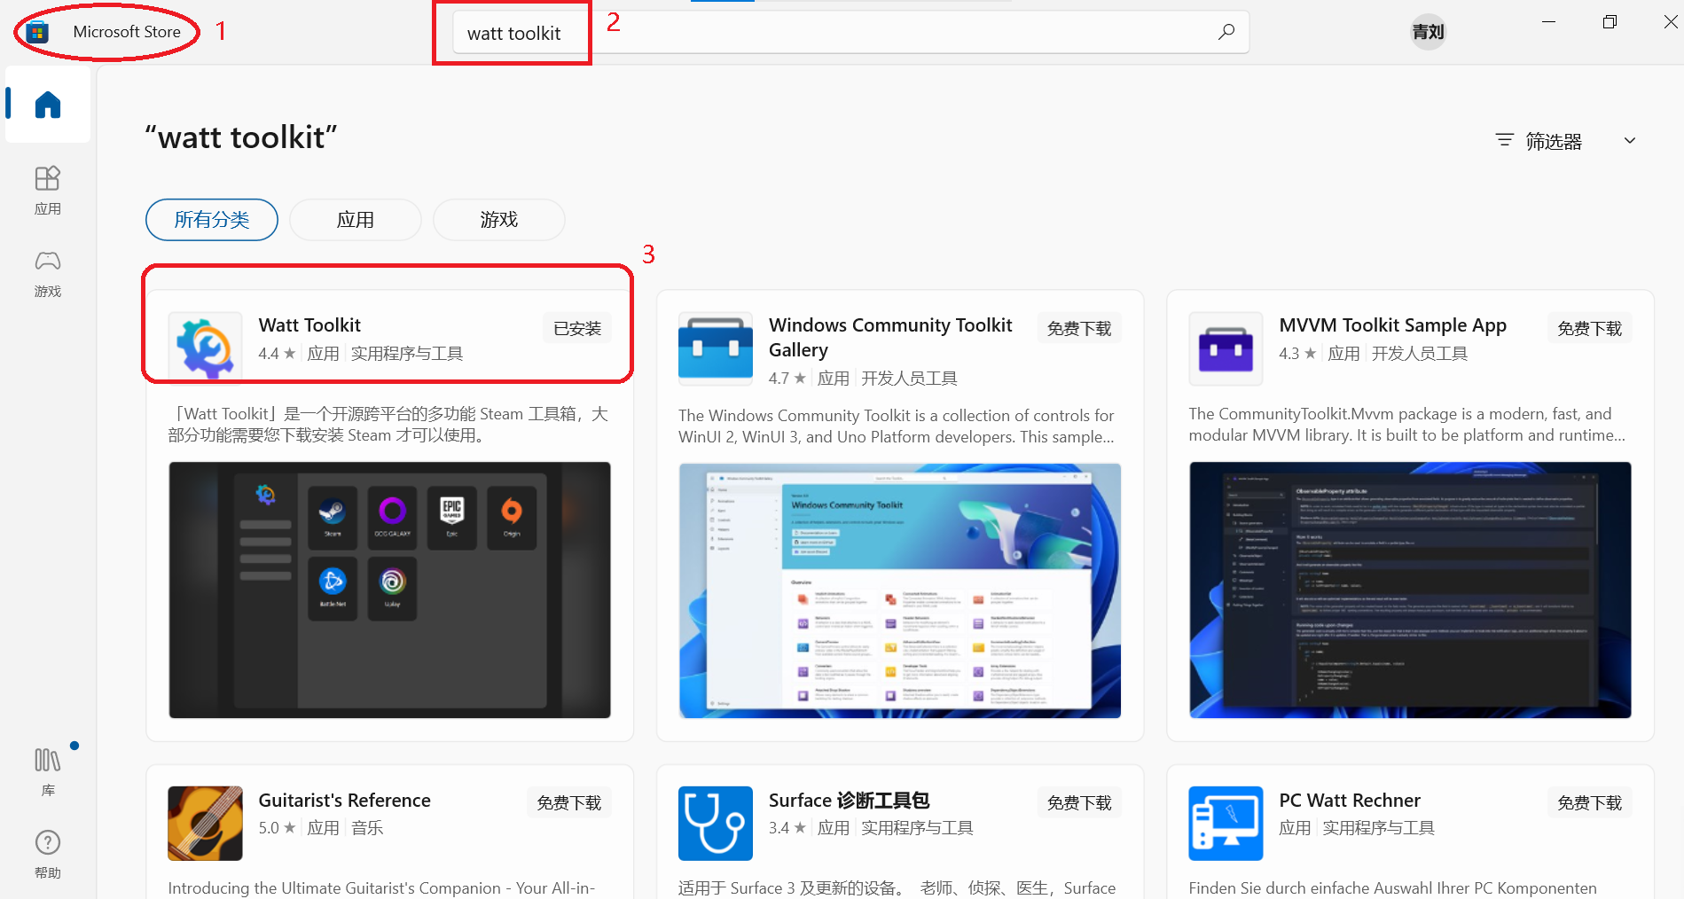Open the 库 (Library) sidebar section

tap(48, 771)
